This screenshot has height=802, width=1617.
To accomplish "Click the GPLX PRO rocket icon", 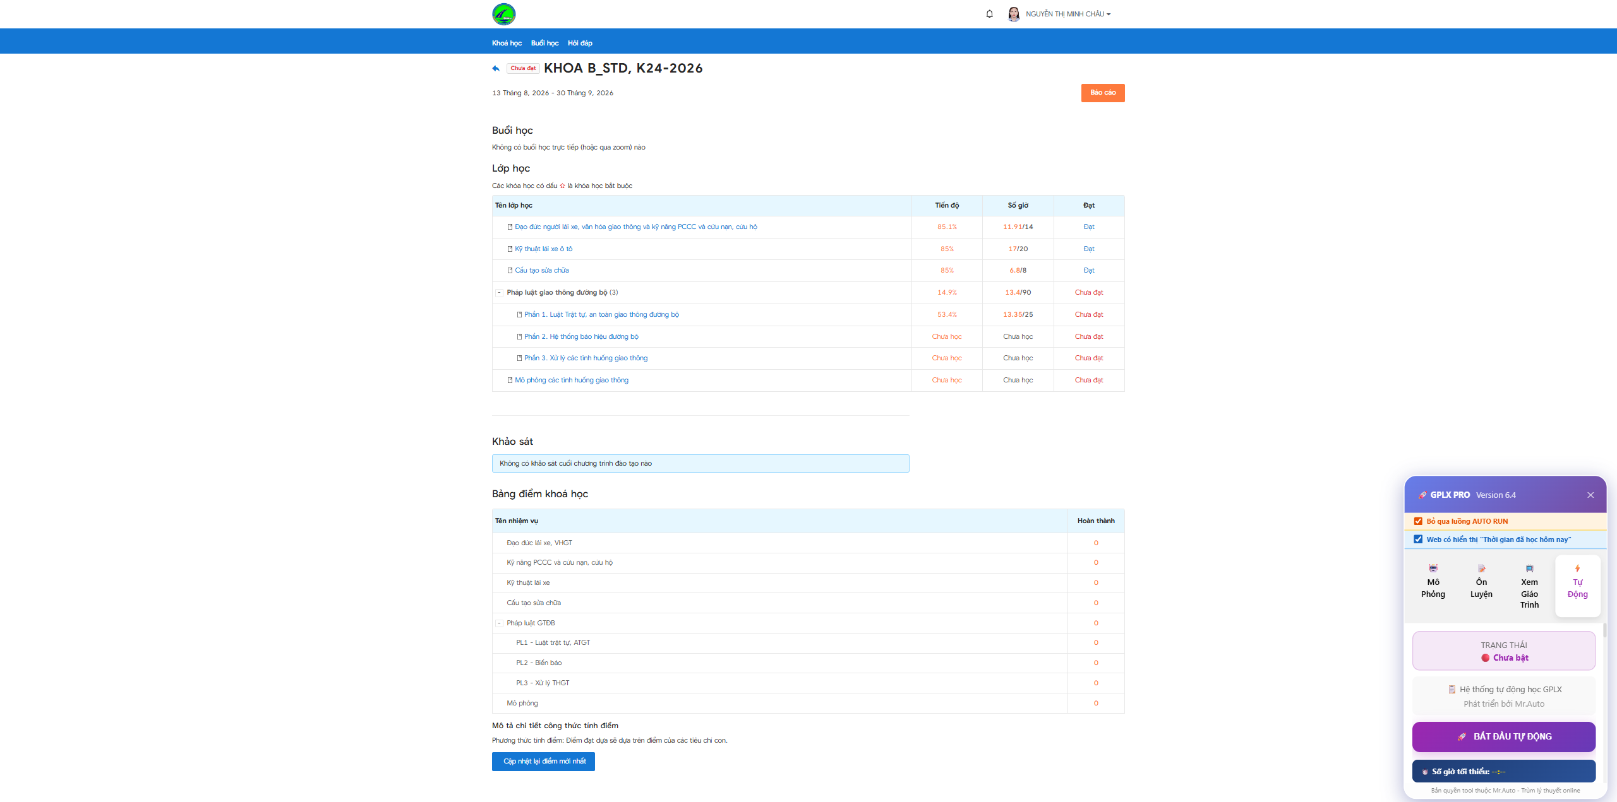I will pos(1422,495).
